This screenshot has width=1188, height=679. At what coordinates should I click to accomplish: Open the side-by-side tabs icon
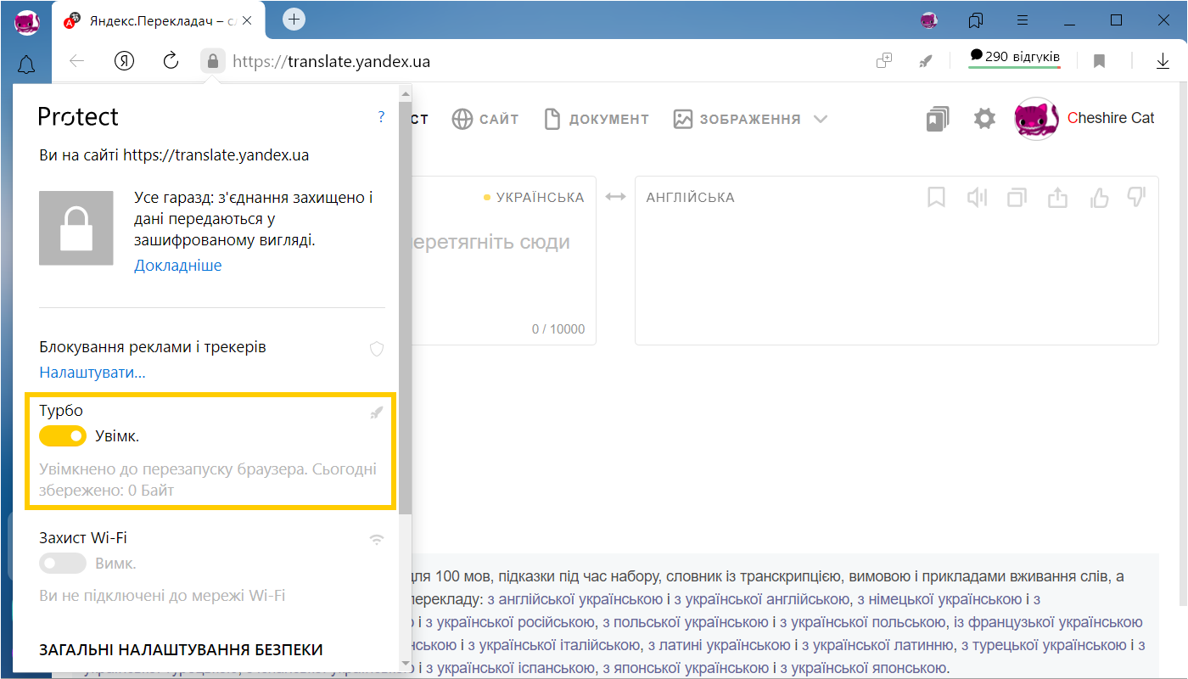tap(884, 60)
